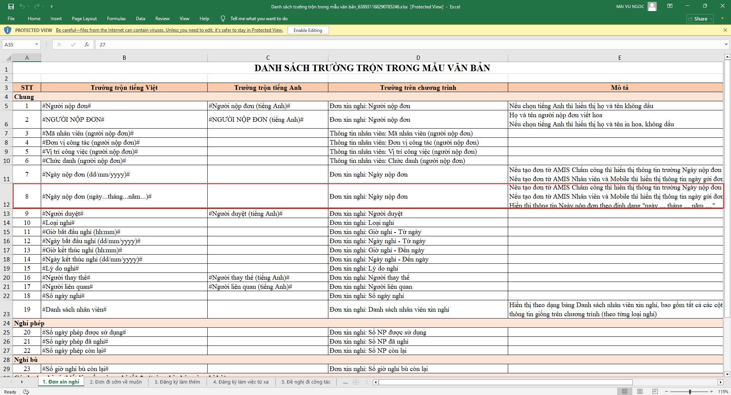Click the Select All corner triangle
The height and width of the screenshot is (395, 731).
coord(8,58)
